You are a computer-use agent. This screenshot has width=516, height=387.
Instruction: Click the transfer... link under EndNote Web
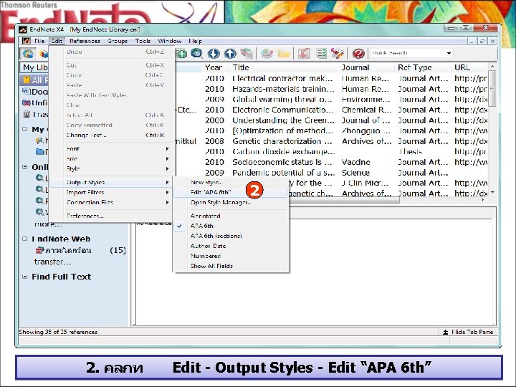(x=52, y=262)
